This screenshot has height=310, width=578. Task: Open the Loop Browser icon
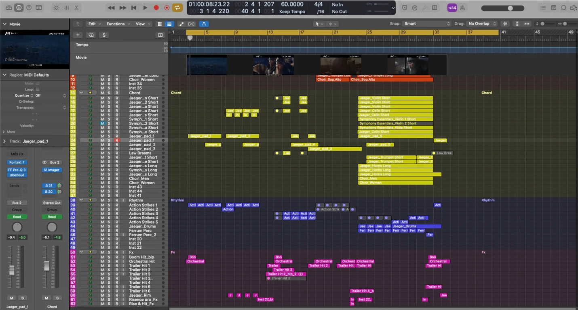point(563,8)
